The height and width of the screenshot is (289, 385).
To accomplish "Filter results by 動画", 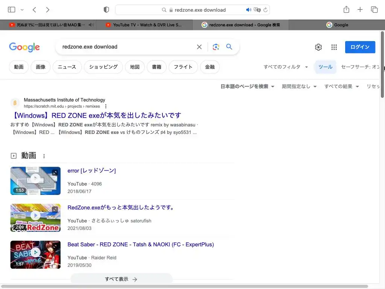I will pos(19,67).
